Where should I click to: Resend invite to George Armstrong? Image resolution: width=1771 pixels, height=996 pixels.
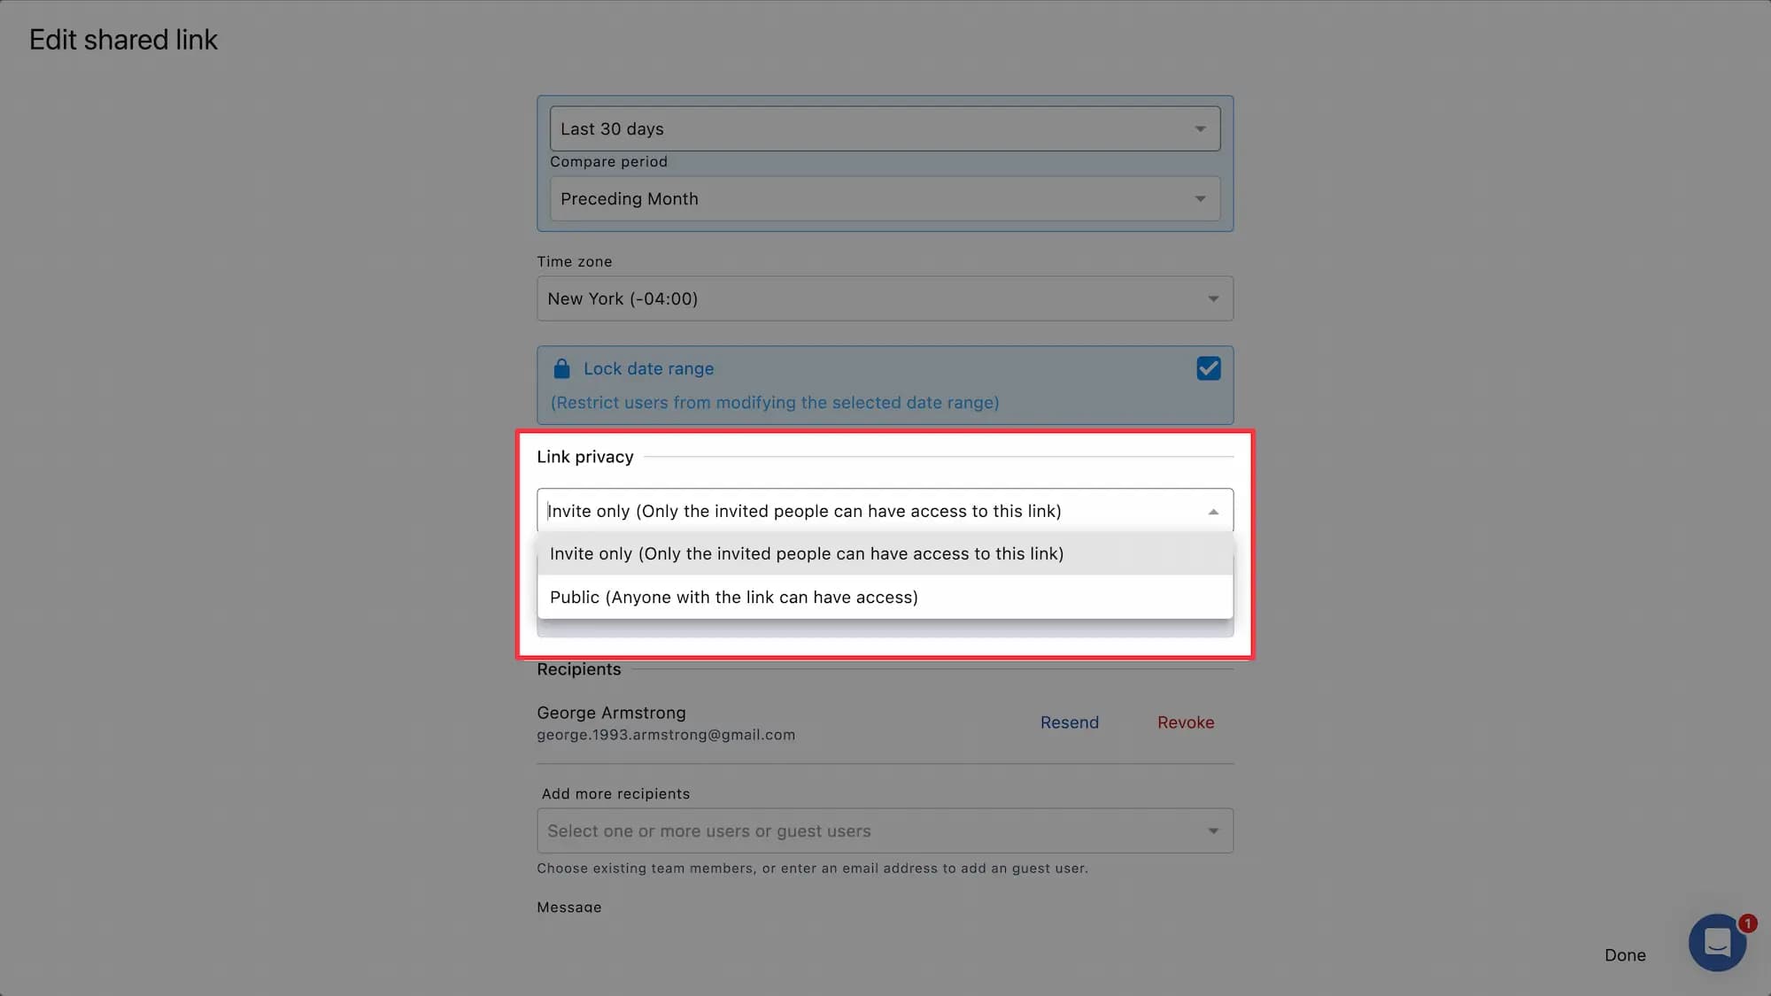[1069, 722]
